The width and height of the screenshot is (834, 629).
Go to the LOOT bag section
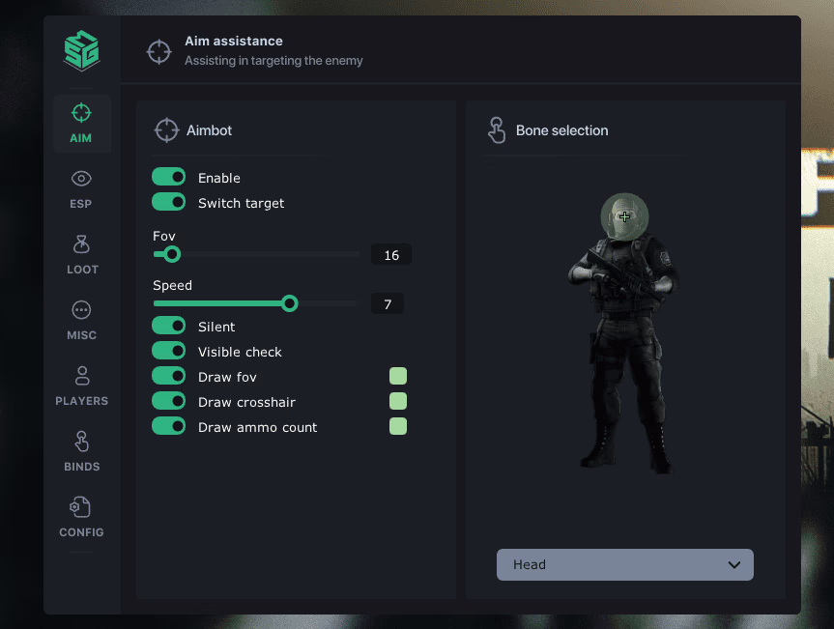[x=81, y=255]
